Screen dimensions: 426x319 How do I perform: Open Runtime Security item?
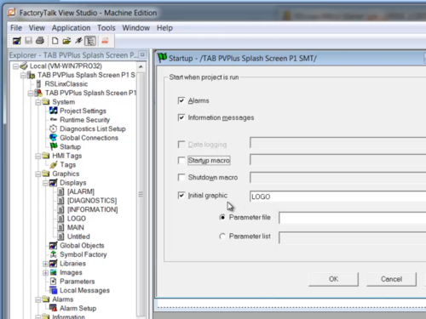click(x=84, y=120)
